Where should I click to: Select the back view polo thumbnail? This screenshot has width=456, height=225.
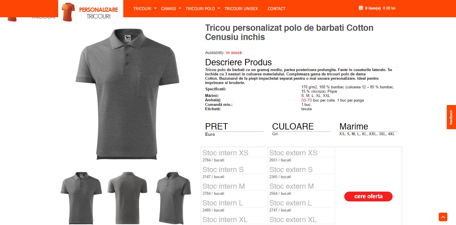tap(127, 198)
